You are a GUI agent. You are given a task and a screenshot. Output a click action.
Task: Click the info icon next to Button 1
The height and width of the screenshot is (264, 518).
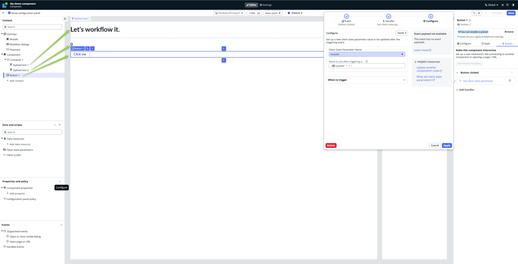(x=470, y=20)
